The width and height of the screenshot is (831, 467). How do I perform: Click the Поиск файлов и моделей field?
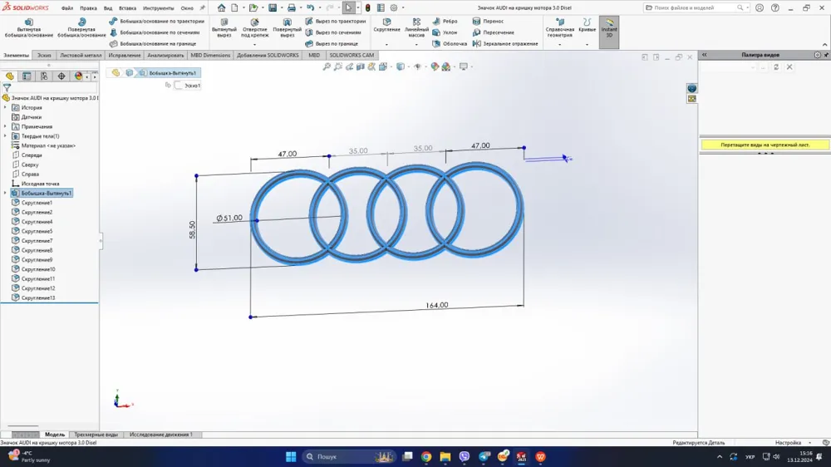coord(694,8)
